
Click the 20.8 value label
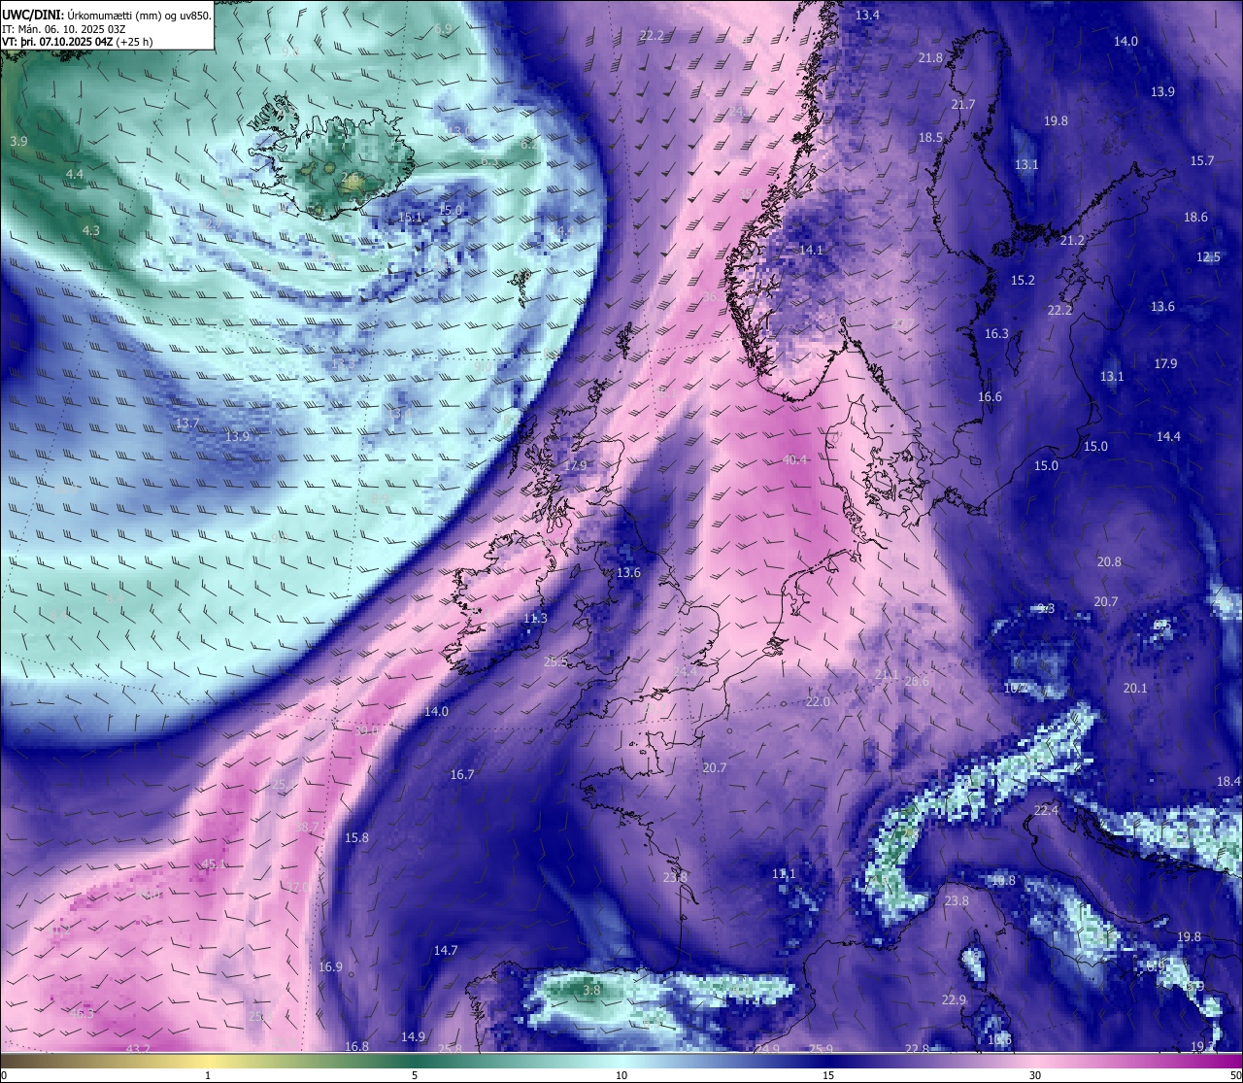click(x=1109, y=561)
